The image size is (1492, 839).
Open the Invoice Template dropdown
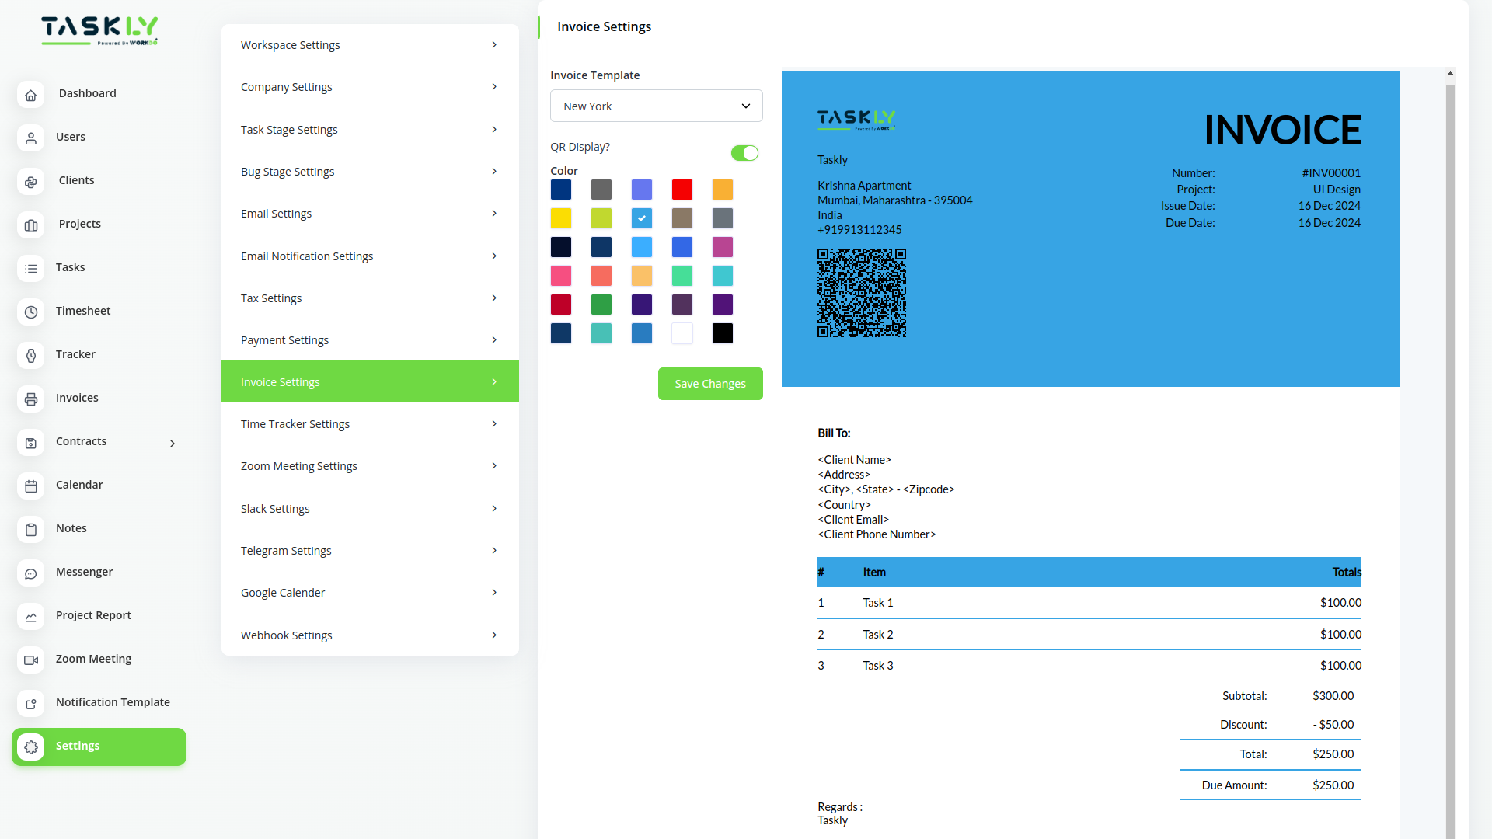tap(656, 106)
